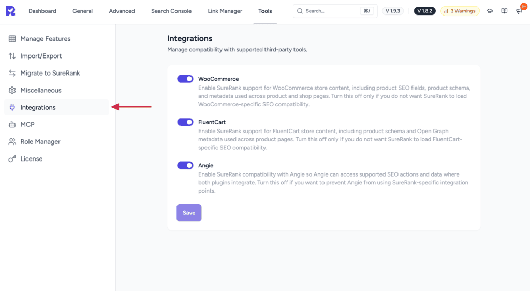
Task: Select the Tools tab
Action: 265,11
